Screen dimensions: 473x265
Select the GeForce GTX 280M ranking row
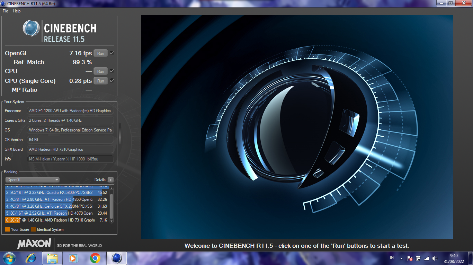point(57,206)
